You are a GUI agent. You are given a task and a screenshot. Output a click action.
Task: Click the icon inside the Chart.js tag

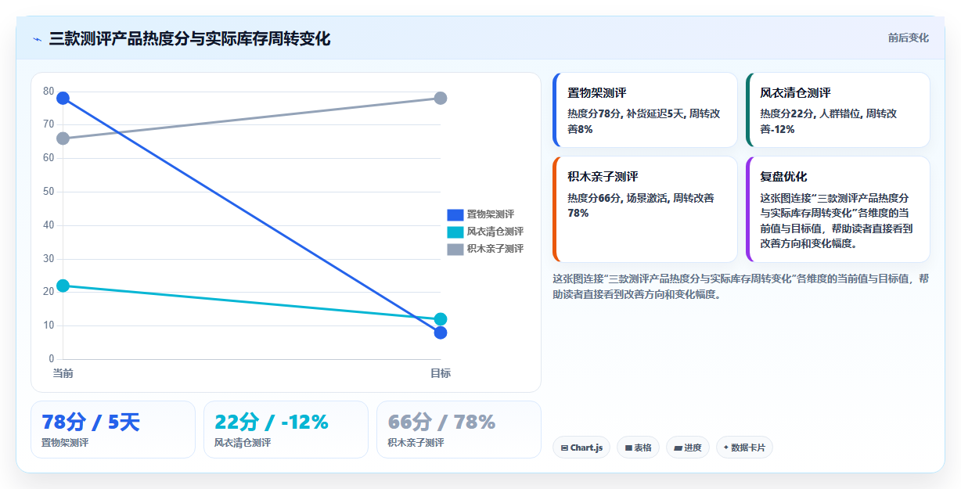pos(564,448)
